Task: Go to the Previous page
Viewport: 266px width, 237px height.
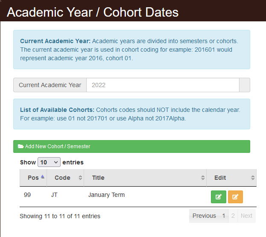Action: point(204,216)
